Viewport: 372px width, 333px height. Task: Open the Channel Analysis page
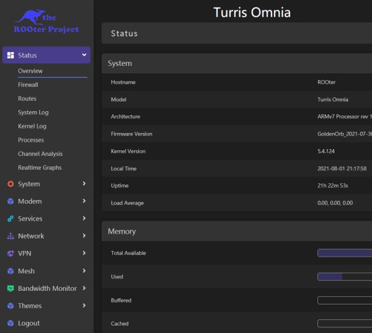click(x=40, y=154)
